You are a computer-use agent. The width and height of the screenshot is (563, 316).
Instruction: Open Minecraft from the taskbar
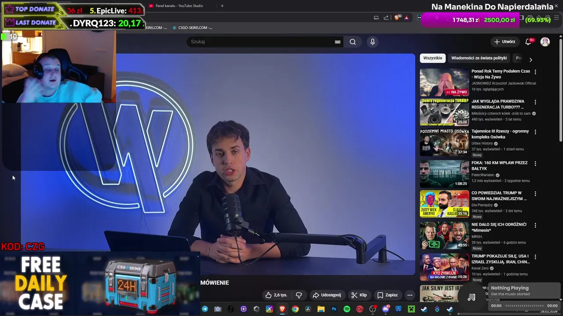(x=411, y=309)
